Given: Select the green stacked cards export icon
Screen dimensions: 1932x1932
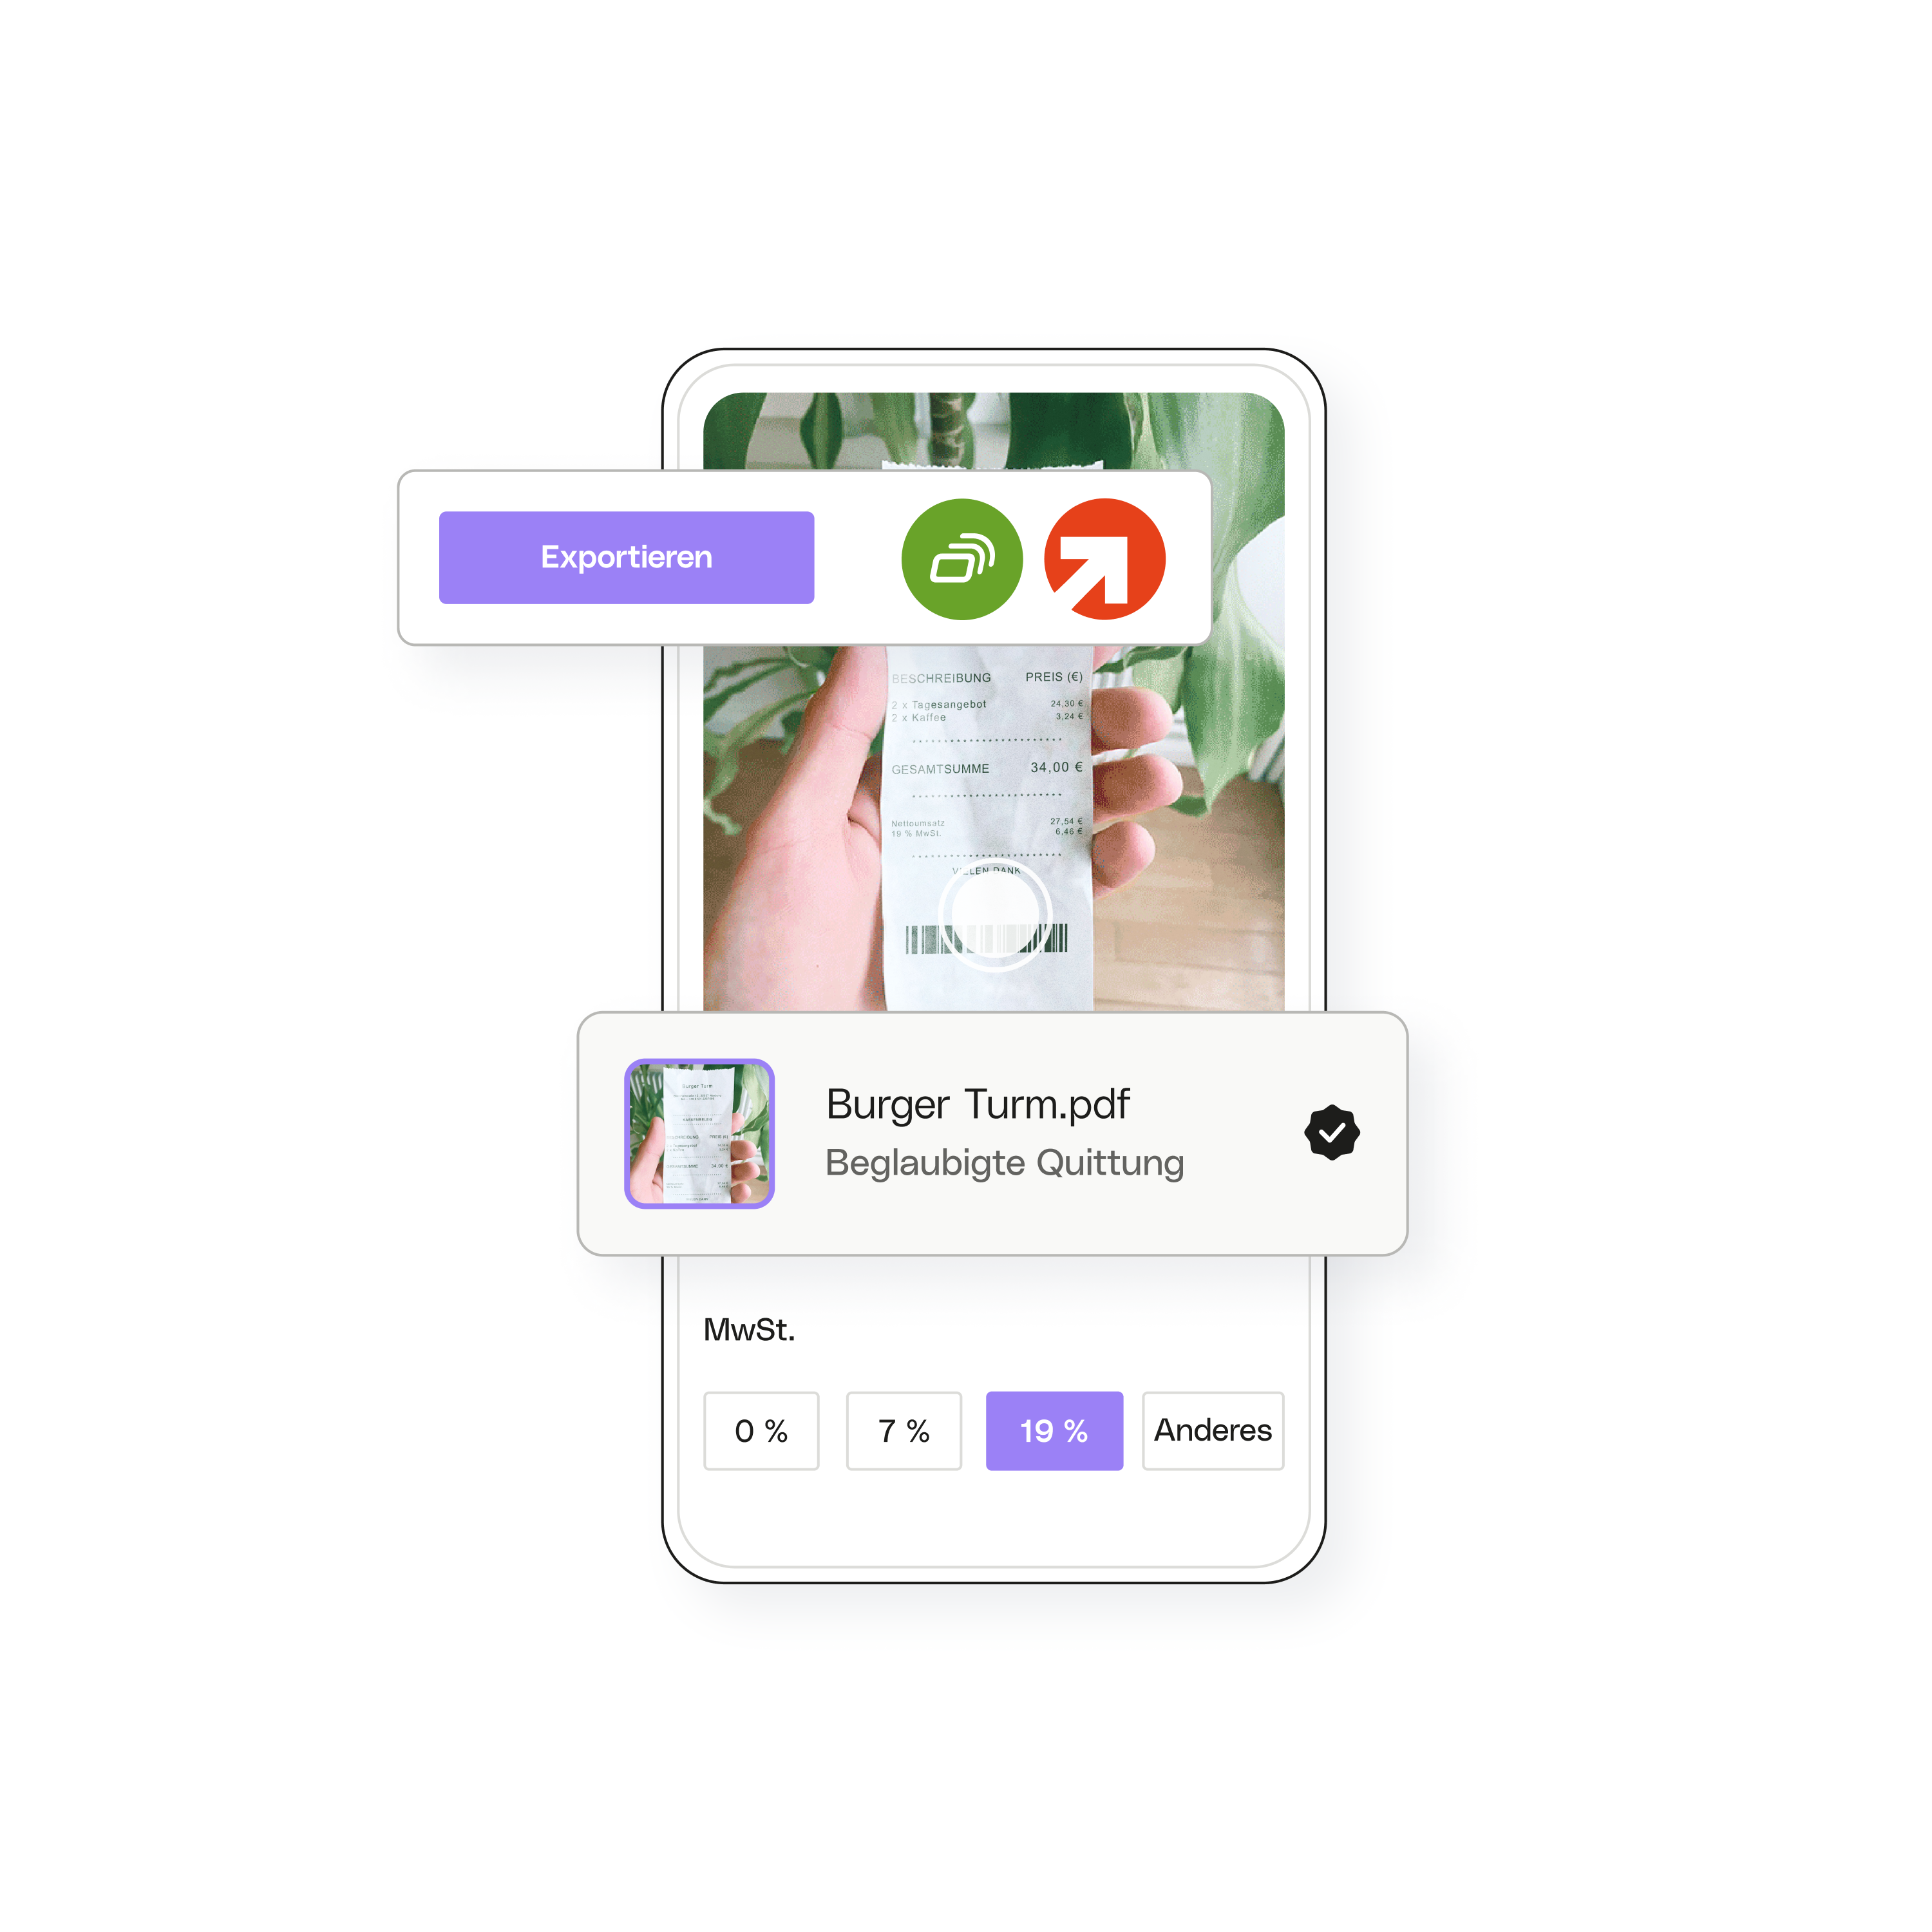Looking at the screenshot, I should pos(962,559).
